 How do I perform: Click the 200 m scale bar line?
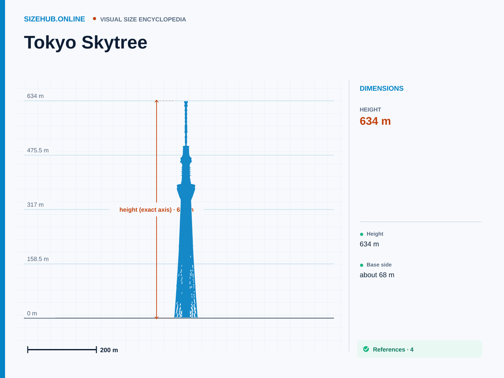pyautogui.click(x=62, y=349)
